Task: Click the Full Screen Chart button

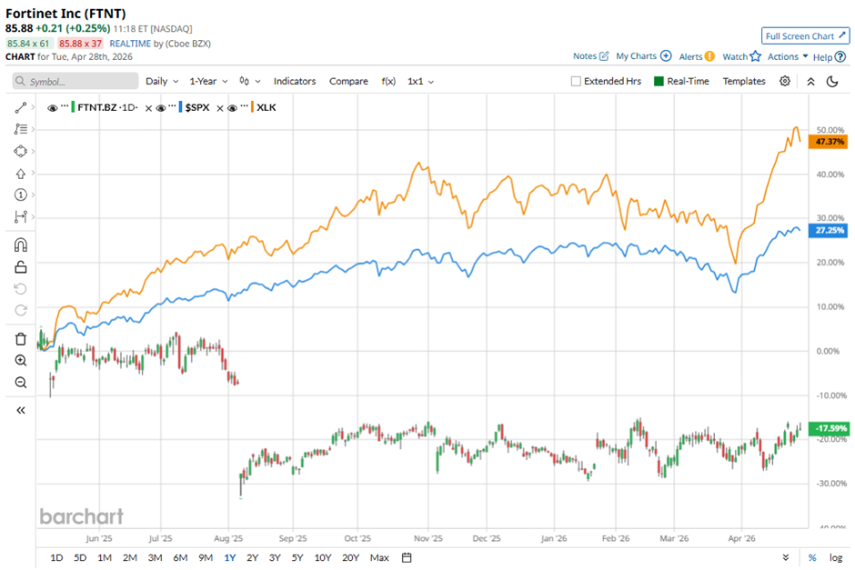Action: click(804, 35)
